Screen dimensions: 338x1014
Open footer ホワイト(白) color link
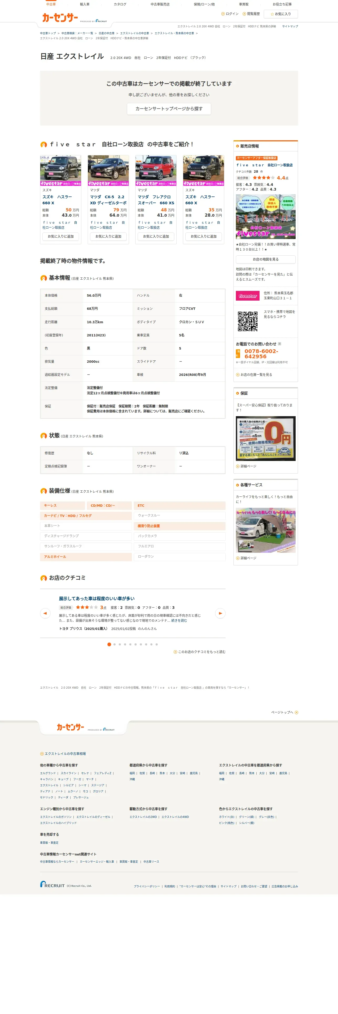[227, 817]
